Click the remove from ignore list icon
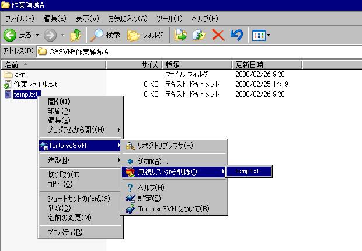The width and height of the screenshot is (362, 251). point(130,172)
